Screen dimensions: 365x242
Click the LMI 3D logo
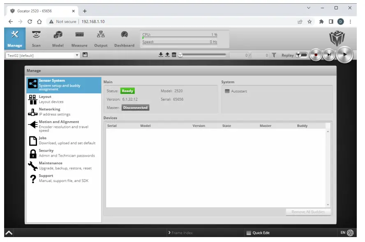[x=337, y=38]
